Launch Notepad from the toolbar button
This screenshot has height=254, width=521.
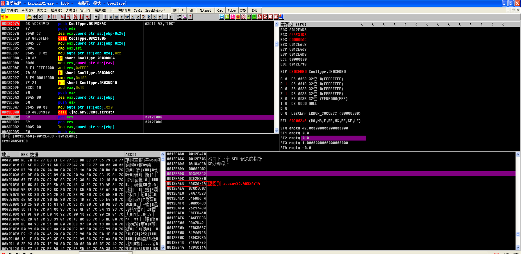click(205, 10)
